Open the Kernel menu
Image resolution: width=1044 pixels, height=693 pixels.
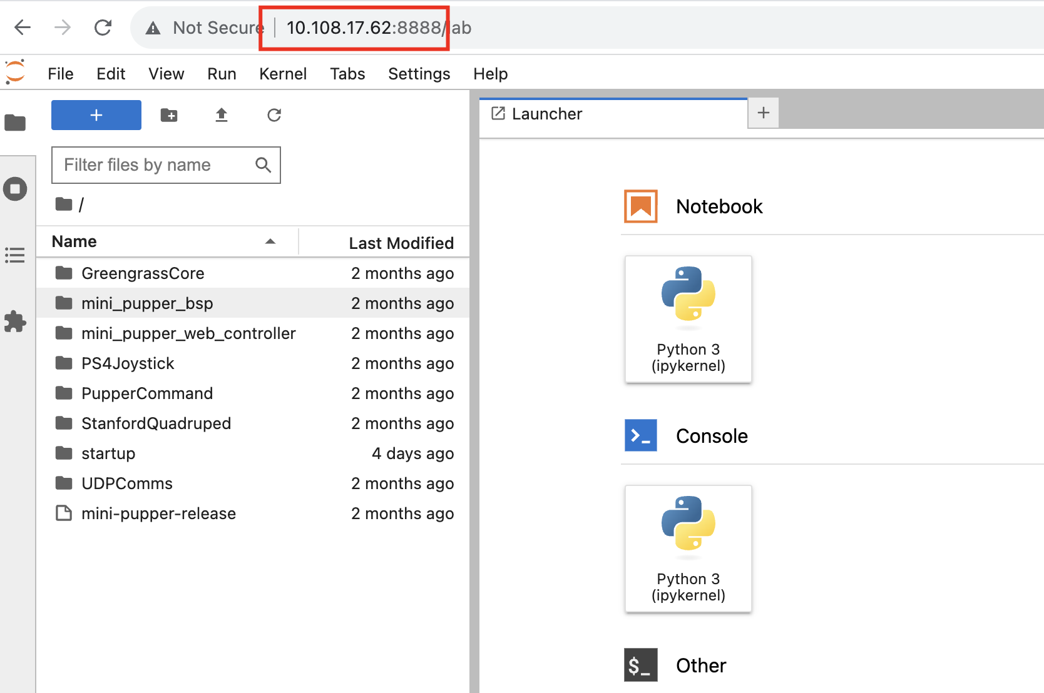coord(283,74)
